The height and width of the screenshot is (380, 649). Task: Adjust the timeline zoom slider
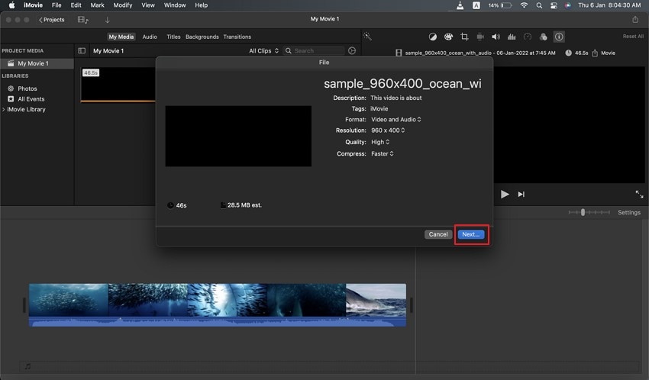click(583, 212)
